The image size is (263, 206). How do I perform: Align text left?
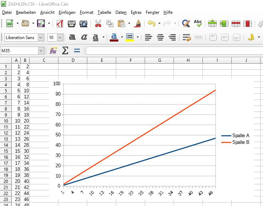(x=149, y=37)
